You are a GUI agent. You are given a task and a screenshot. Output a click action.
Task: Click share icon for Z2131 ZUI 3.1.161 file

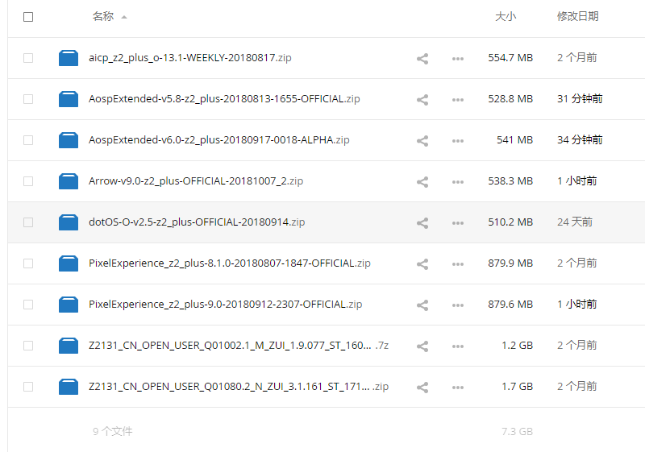click(422, 387)
